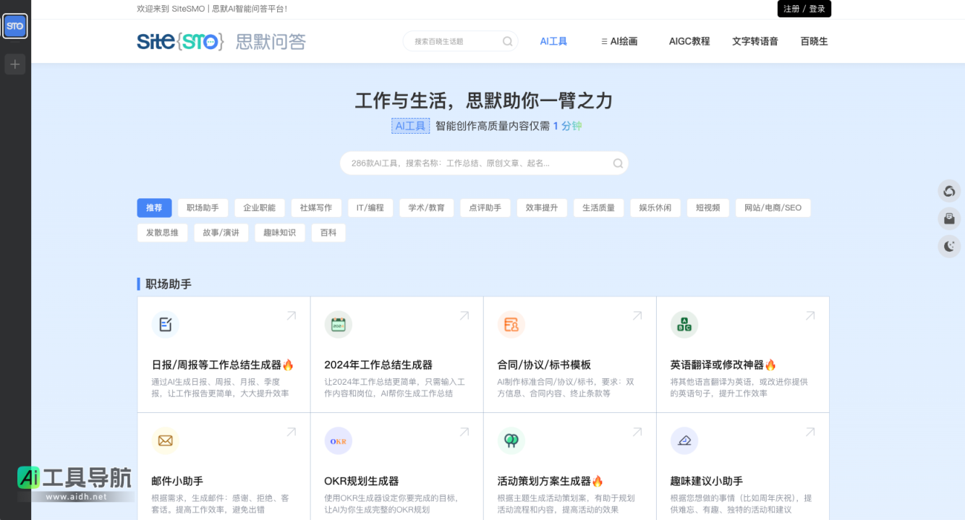Screen dimensions: 965x520
Task: Click the floating refresh icon on the right
Action: (949, 191)
